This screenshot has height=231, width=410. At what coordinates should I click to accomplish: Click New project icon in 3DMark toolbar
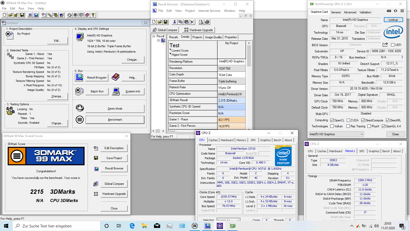tap(4, 15)
